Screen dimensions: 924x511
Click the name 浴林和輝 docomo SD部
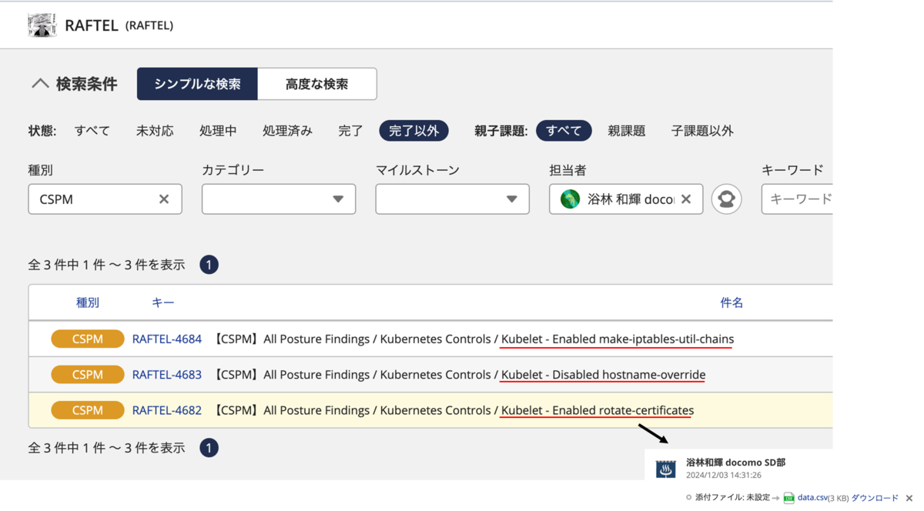click(x=735, y=463)
